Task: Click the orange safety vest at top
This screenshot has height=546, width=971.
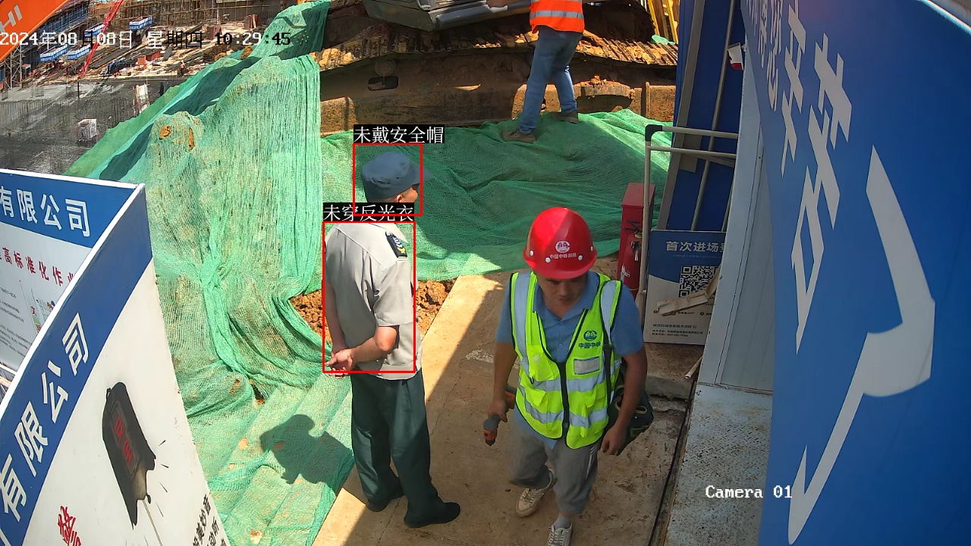Action: click(557, 15)
